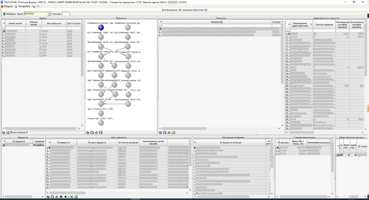Image resolution: width=369 pixels, height=200 pixels.
Task: Click the colored shapes icon below the Маршруты diagram
Action: pos(96,132)
